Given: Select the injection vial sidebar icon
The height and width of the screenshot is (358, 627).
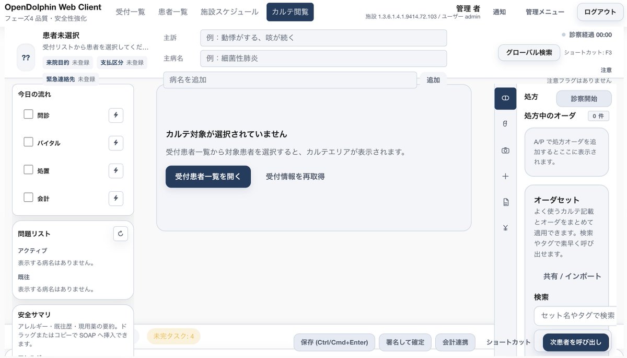Looking at the screenshot, I should pyautogui.click(x=505, y=124).
